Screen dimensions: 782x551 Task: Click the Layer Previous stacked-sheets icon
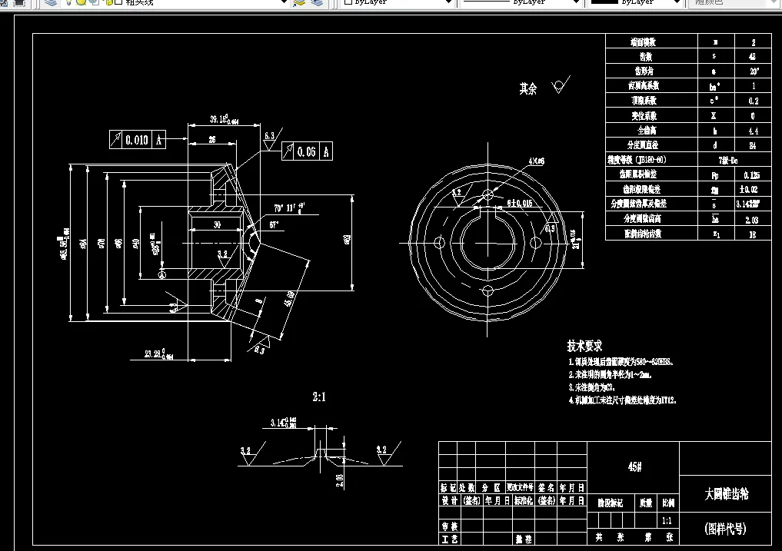coord(317,2)
